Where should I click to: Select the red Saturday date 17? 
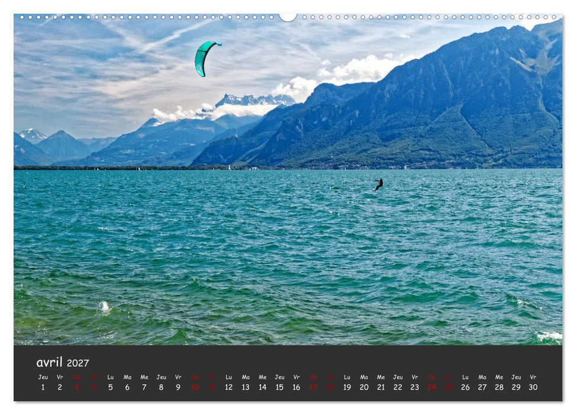tap(313, 387)
